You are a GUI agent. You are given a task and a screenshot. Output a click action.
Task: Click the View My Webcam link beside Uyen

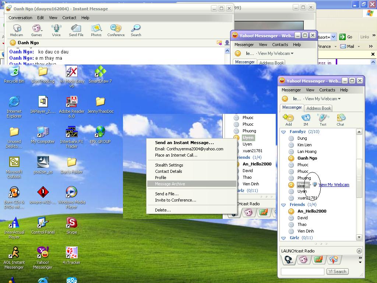[334, 185]
